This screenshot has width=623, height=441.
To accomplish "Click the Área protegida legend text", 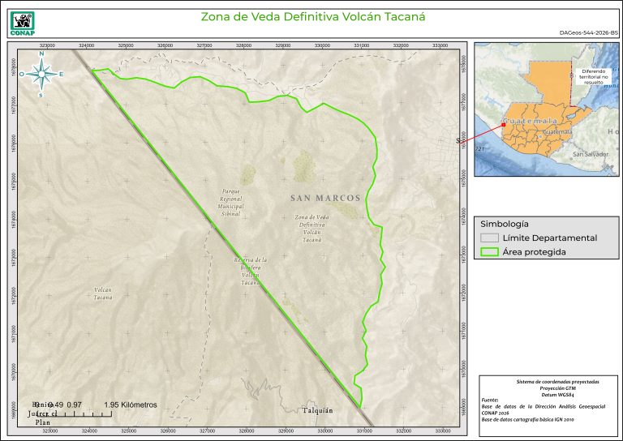I will pos(534,252).
